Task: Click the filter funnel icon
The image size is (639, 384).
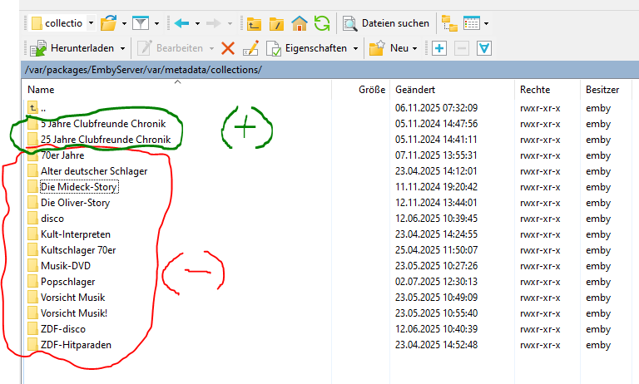Action: (141, 23)
